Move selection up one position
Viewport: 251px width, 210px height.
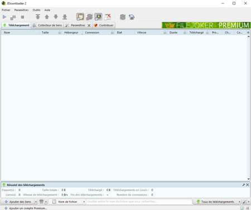pyautogui.click(x=47, y=17)
